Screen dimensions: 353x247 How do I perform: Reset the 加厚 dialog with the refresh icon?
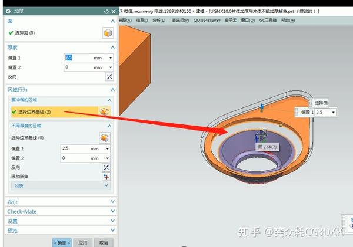[106, 12]
